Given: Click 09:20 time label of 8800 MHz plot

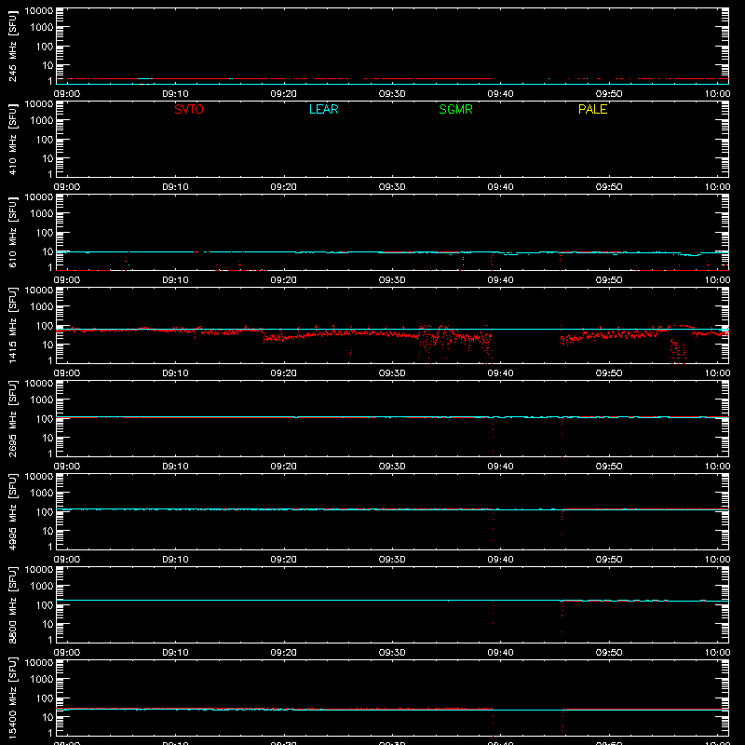Looking at the screenshot, I should coord(284,653).
